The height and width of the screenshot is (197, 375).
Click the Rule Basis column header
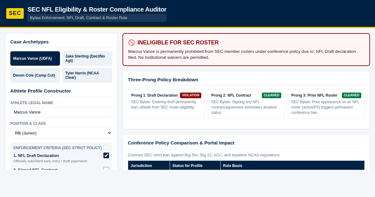292,166
